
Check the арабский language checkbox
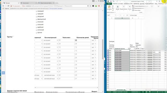coord(37,27)
